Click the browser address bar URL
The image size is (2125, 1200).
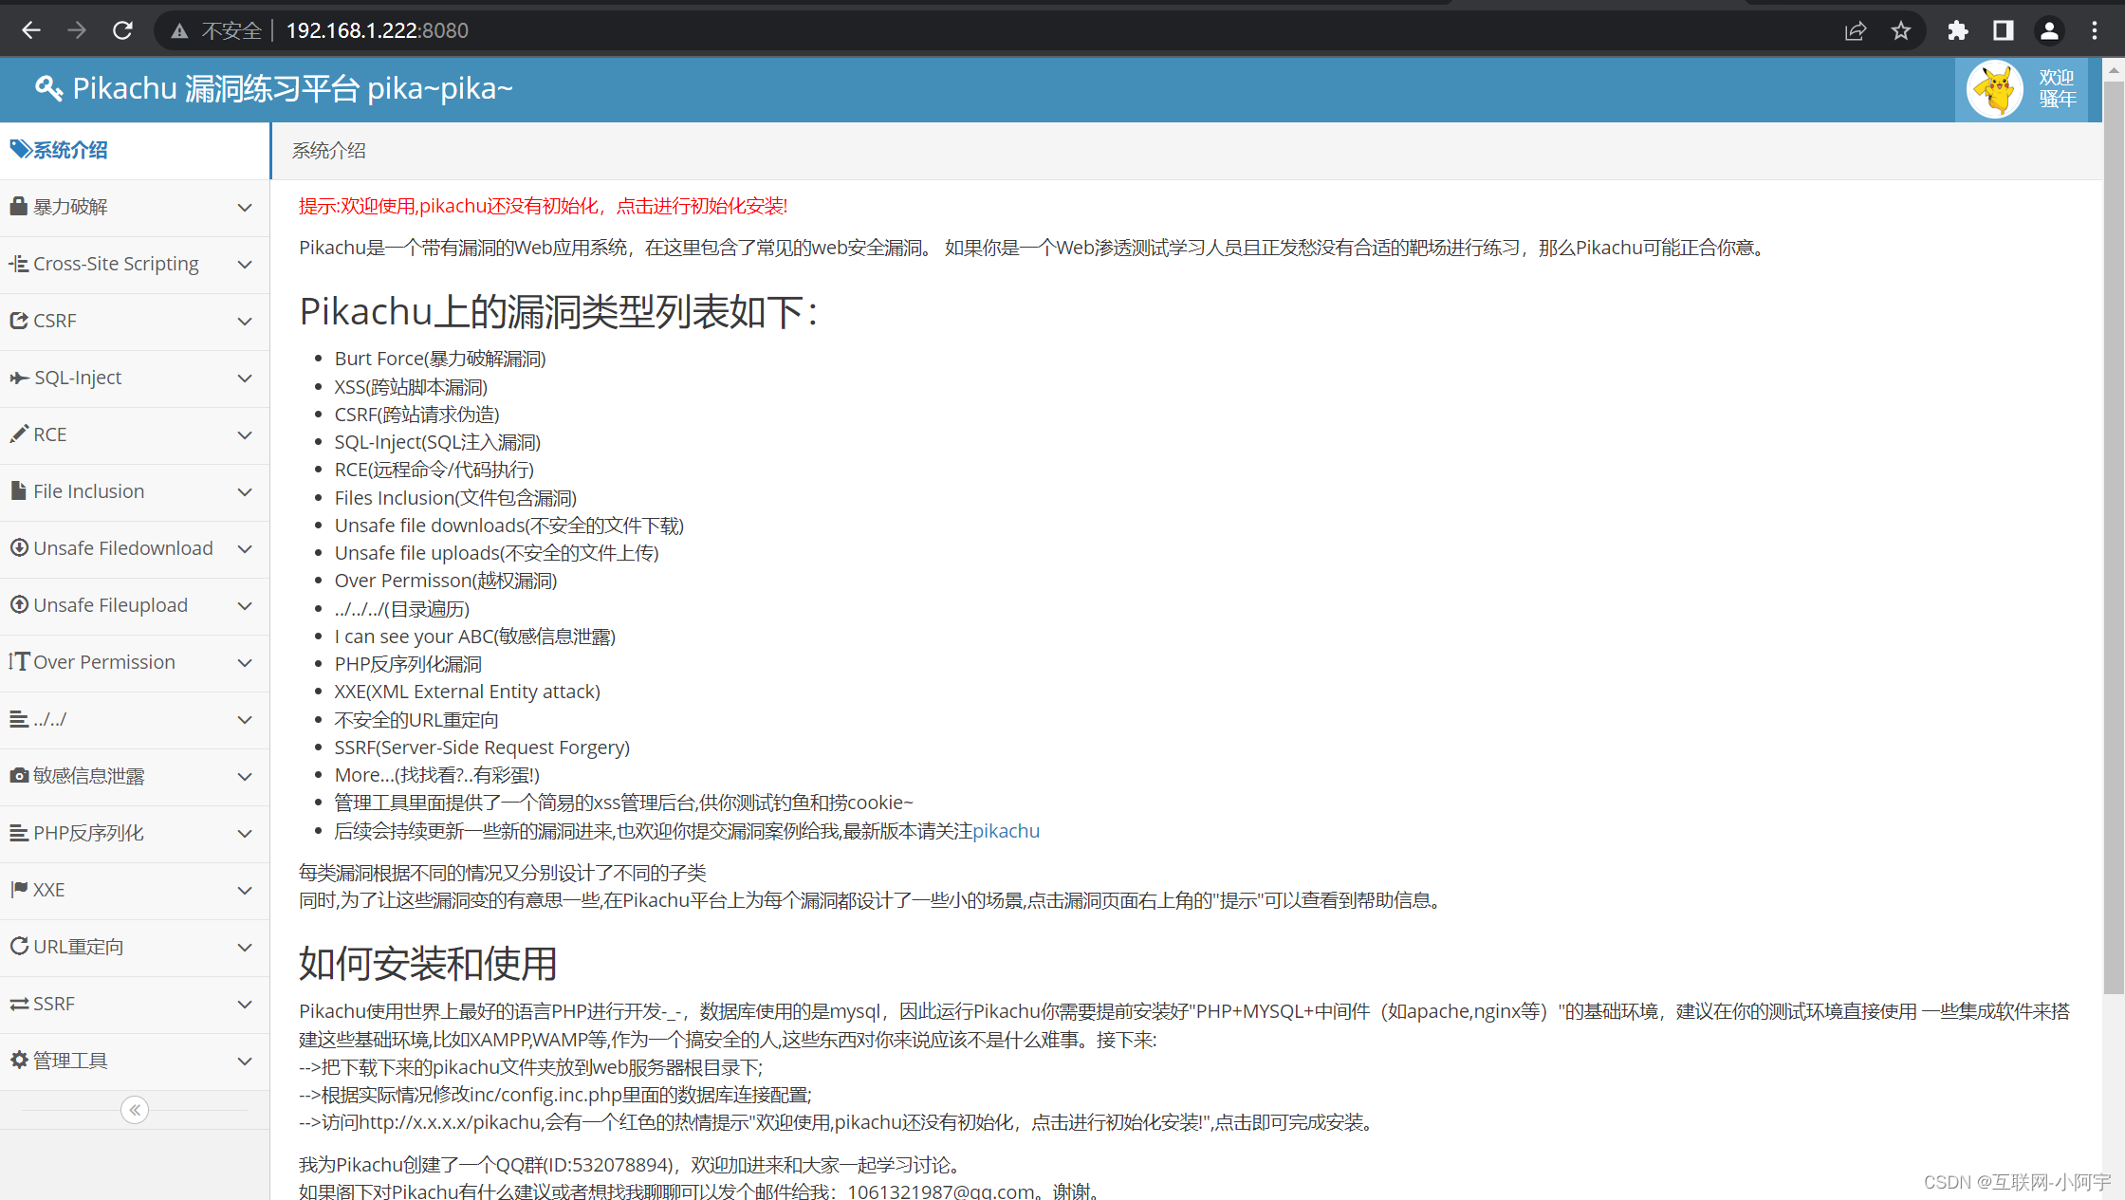coord(377,30)
